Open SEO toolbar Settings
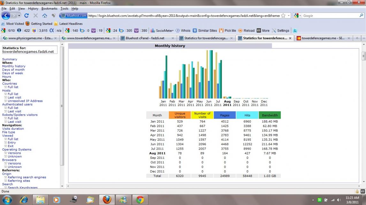Viewport: 366px width, 205px height. [x=280, y=31]
